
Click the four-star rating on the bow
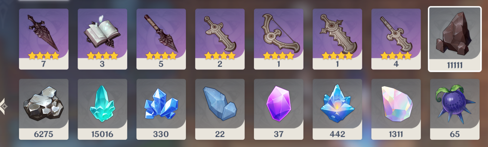(279, 55)
